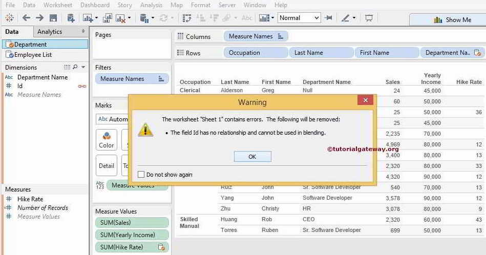This screenshot has height=255, width=486.
Task: Open the Worksheet menu
Action: pos(58,5)
